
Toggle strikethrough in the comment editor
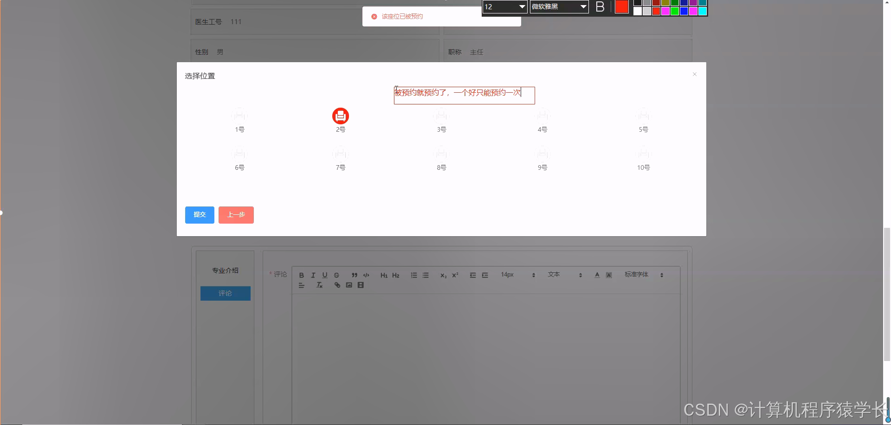pyautogui.click(x=336, y=275)
